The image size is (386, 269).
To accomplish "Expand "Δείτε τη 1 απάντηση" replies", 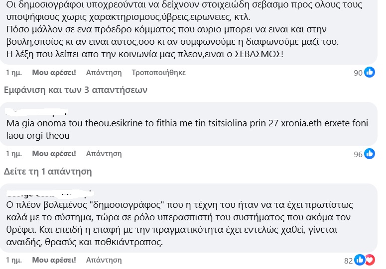I will click(x=47, y=172).
